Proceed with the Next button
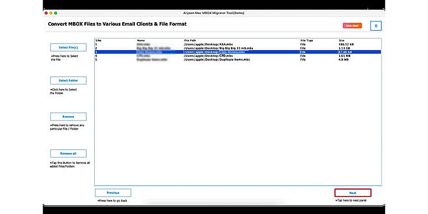Screen dimensions: 428x214 pyautogui.click(x=352, y=192)
